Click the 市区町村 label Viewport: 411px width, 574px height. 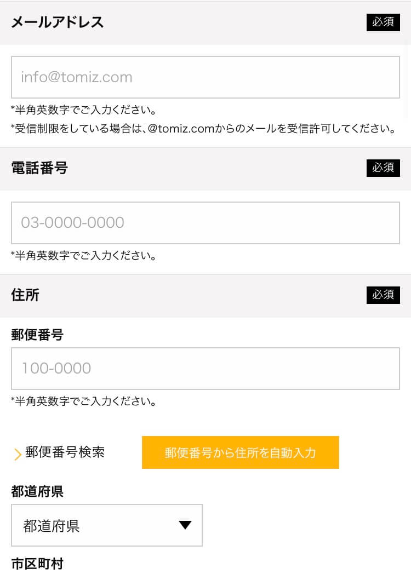point(37,564)
